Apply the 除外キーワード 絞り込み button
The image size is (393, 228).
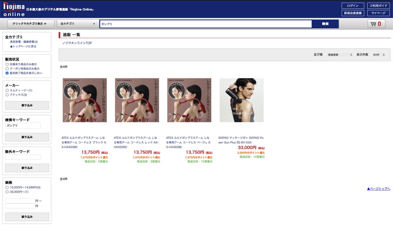(x=27, y=168)
